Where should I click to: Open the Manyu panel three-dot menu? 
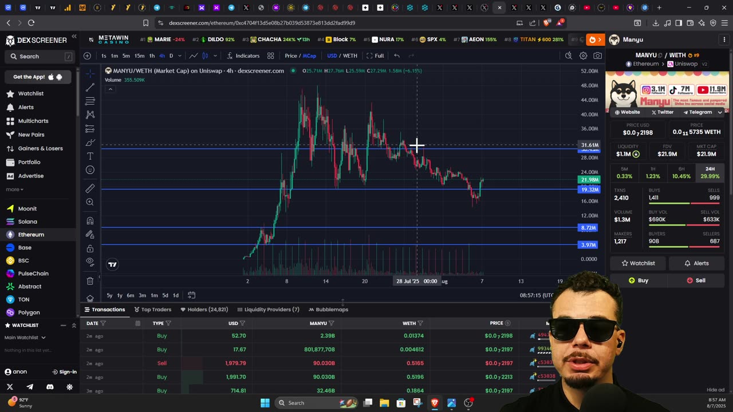(x=724, y=39)
